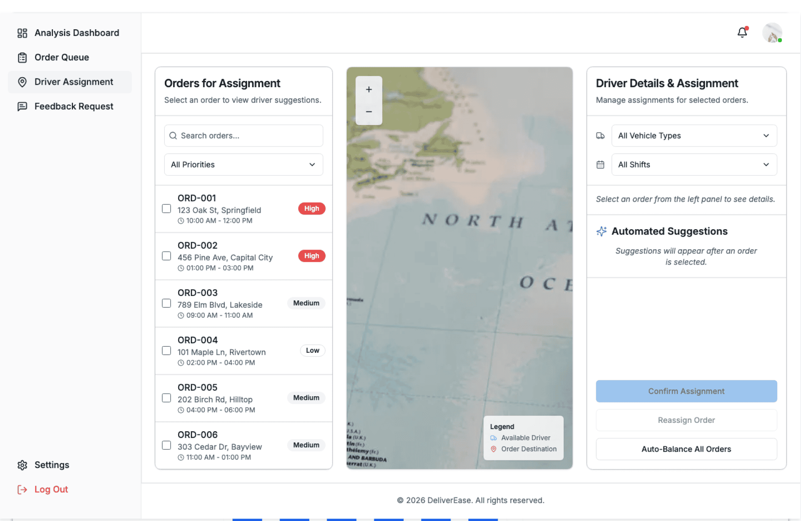The image size is (801, 521).
Task: Open Feedback Request in sidebar
Action: pyautogui.click(x=73, y=106)
